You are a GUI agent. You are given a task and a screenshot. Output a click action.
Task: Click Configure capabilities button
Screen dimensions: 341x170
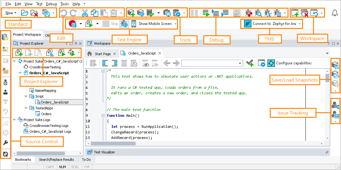(x=293, y=63)
